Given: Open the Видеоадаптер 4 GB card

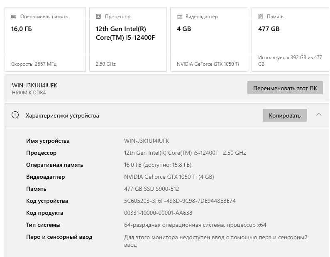Looking at the screenshot, I should coord(209,39).
